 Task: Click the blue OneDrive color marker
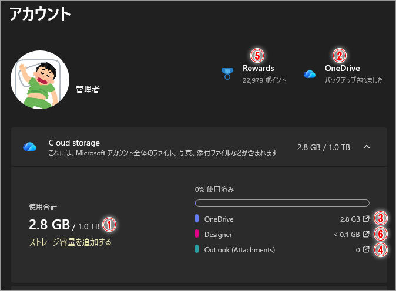(197, 219)
